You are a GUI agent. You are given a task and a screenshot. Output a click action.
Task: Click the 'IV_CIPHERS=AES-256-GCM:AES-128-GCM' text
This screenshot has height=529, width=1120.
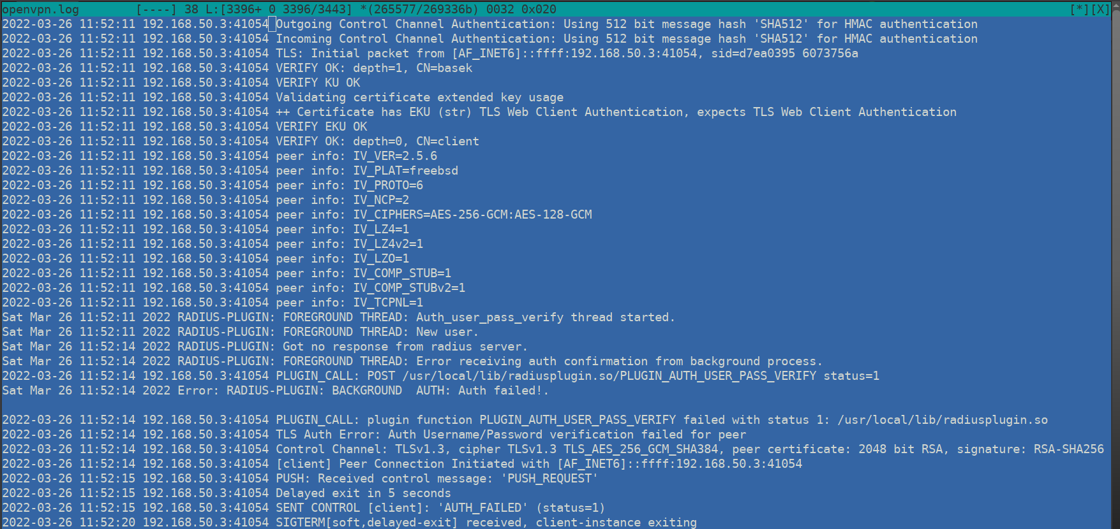coord(472,215)
